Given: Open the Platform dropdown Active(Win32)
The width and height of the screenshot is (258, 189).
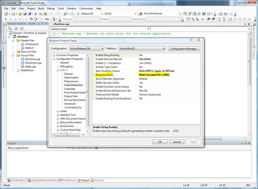Looking at the screenshot, I should click(x=142, y=49).
